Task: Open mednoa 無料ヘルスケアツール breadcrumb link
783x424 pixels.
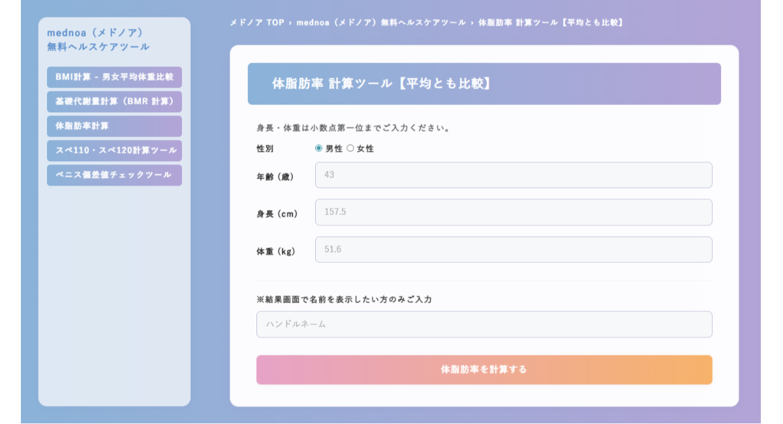Action: tap(381, 22)
